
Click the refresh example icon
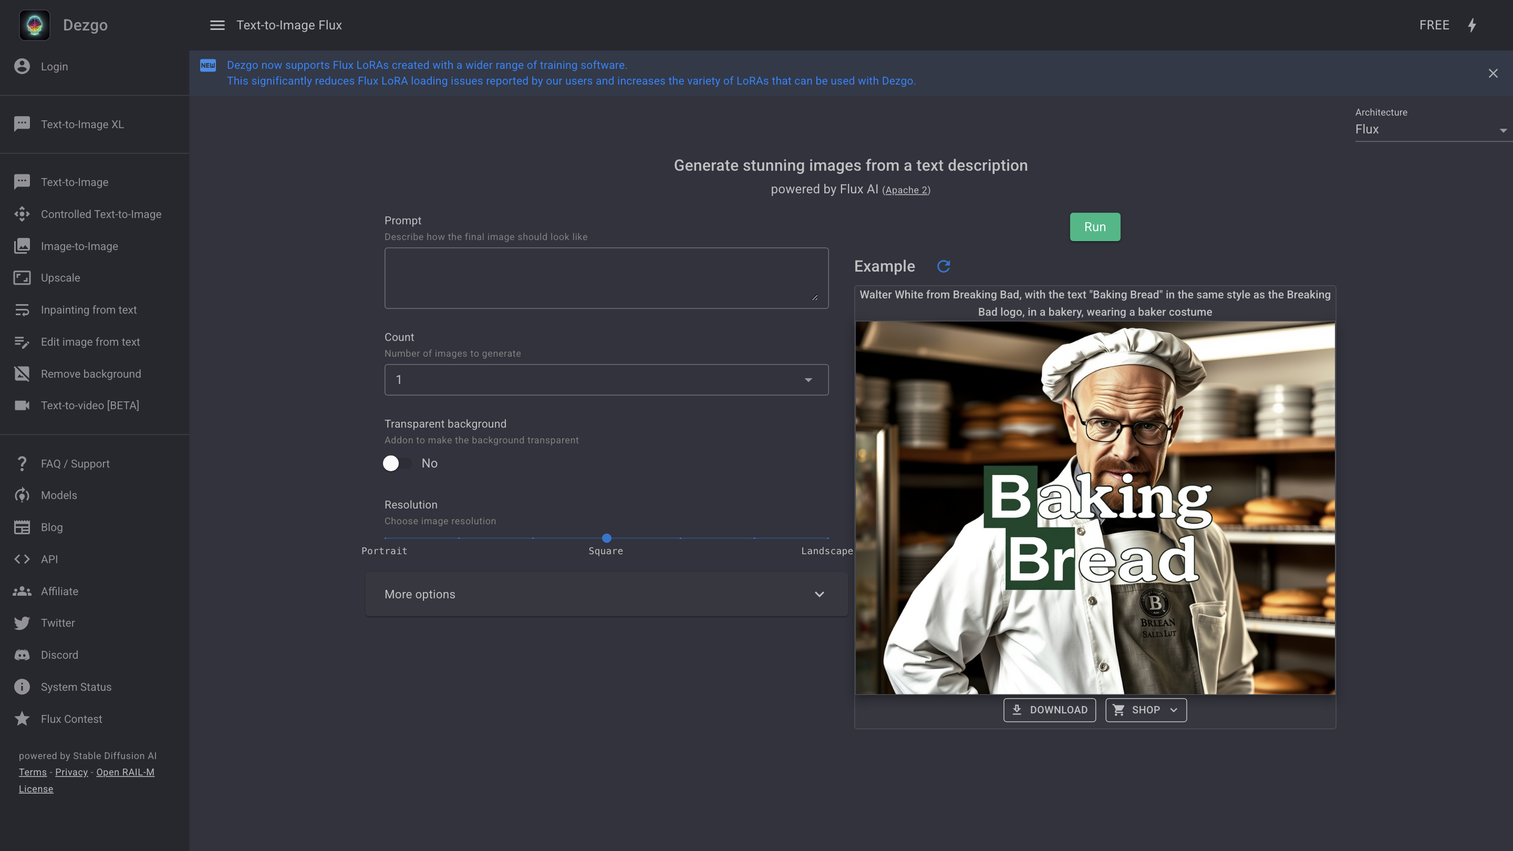[944, 266]
